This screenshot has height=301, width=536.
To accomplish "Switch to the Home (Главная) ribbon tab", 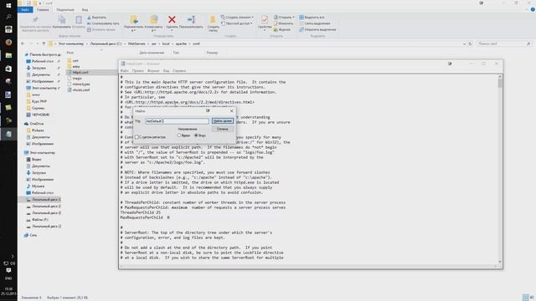I will click(43, 9).
